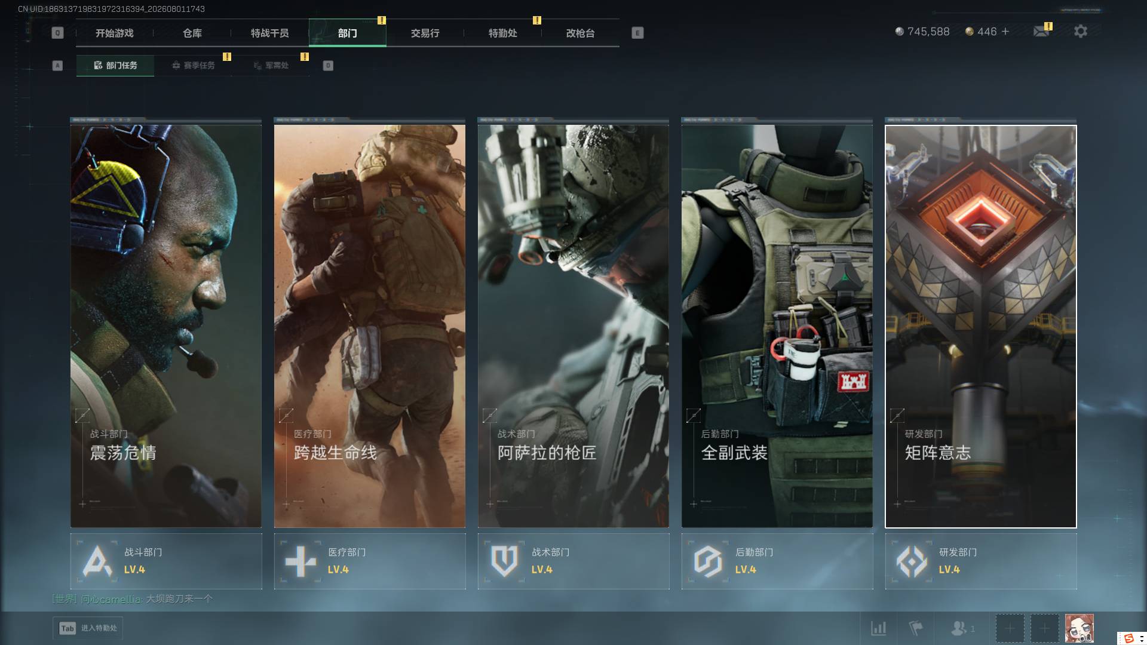The height and width of the screenshot is (645, 1147).
Task: Click the 研发部门 LV.4 panel
Action: [981, 561]
